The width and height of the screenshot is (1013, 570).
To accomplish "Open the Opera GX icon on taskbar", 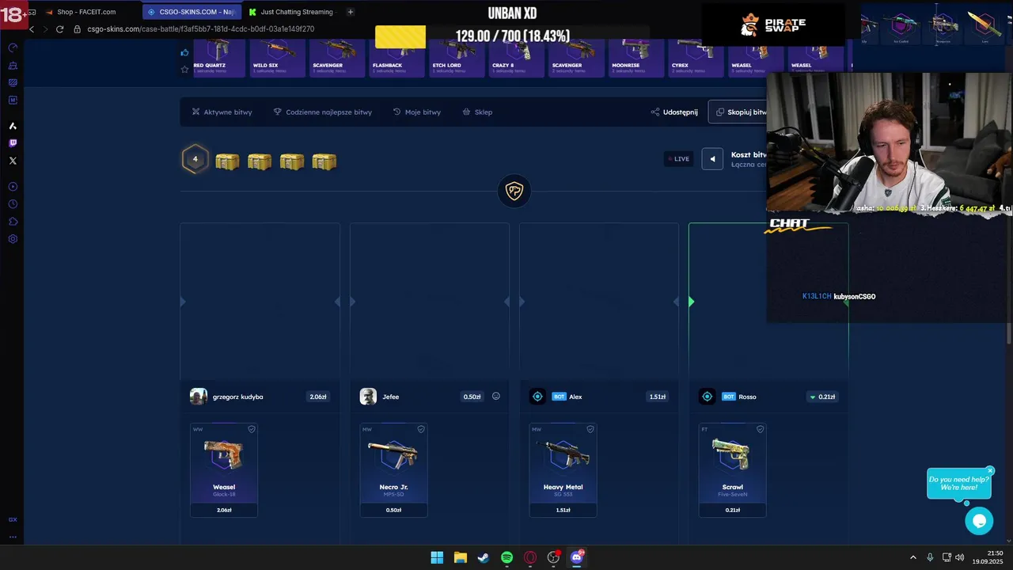I will (x=530, y=557).
